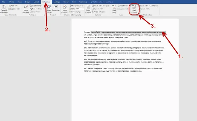197x121 pixels.
Task: Open Smart Lookup
Action: click(49, 9)
